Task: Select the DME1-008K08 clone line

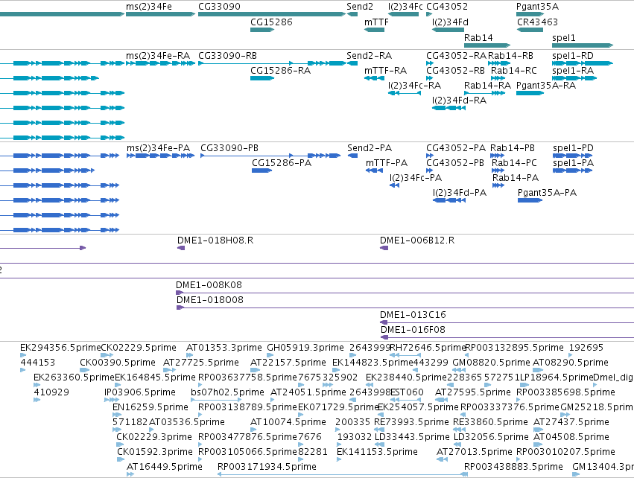Action: click(405, 293)
